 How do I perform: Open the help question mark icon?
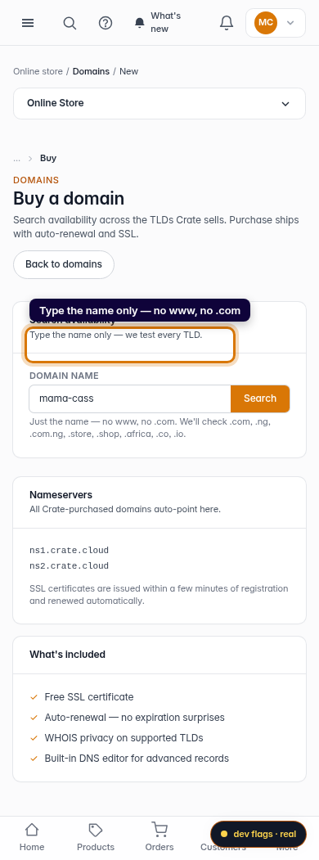click(x=106, y=22)
